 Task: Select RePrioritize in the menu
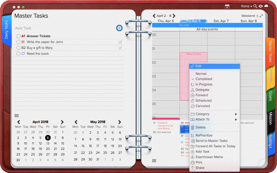pos(214,135)
